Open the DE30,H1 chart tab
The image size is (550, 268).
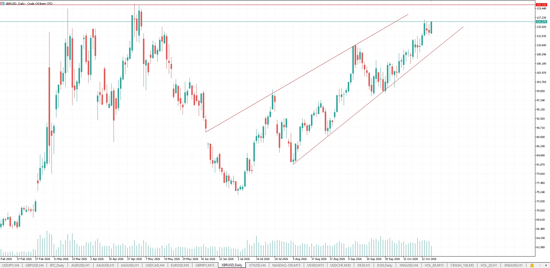coord(364,265)
